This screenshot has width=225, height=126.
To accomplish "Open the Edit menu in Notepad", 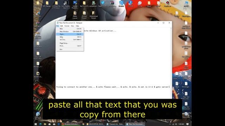I will click(x=62, y=26).
